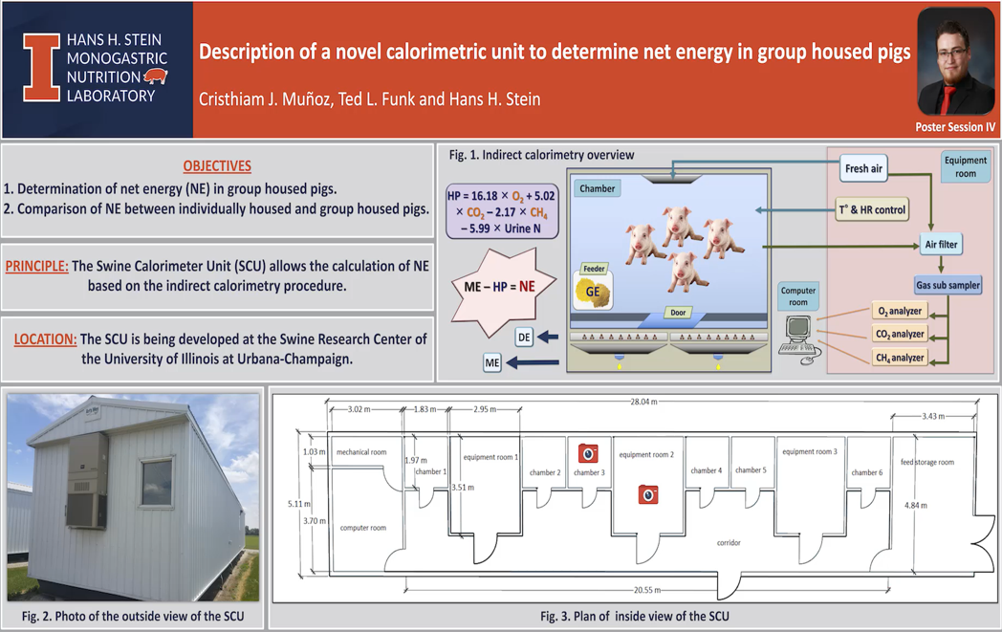Image resolution: width=1002 pixels, height=632 pixels.
Task: Click Fig. 1. Indirect calorimetry overview caption
Action: [x=541, y=155]
